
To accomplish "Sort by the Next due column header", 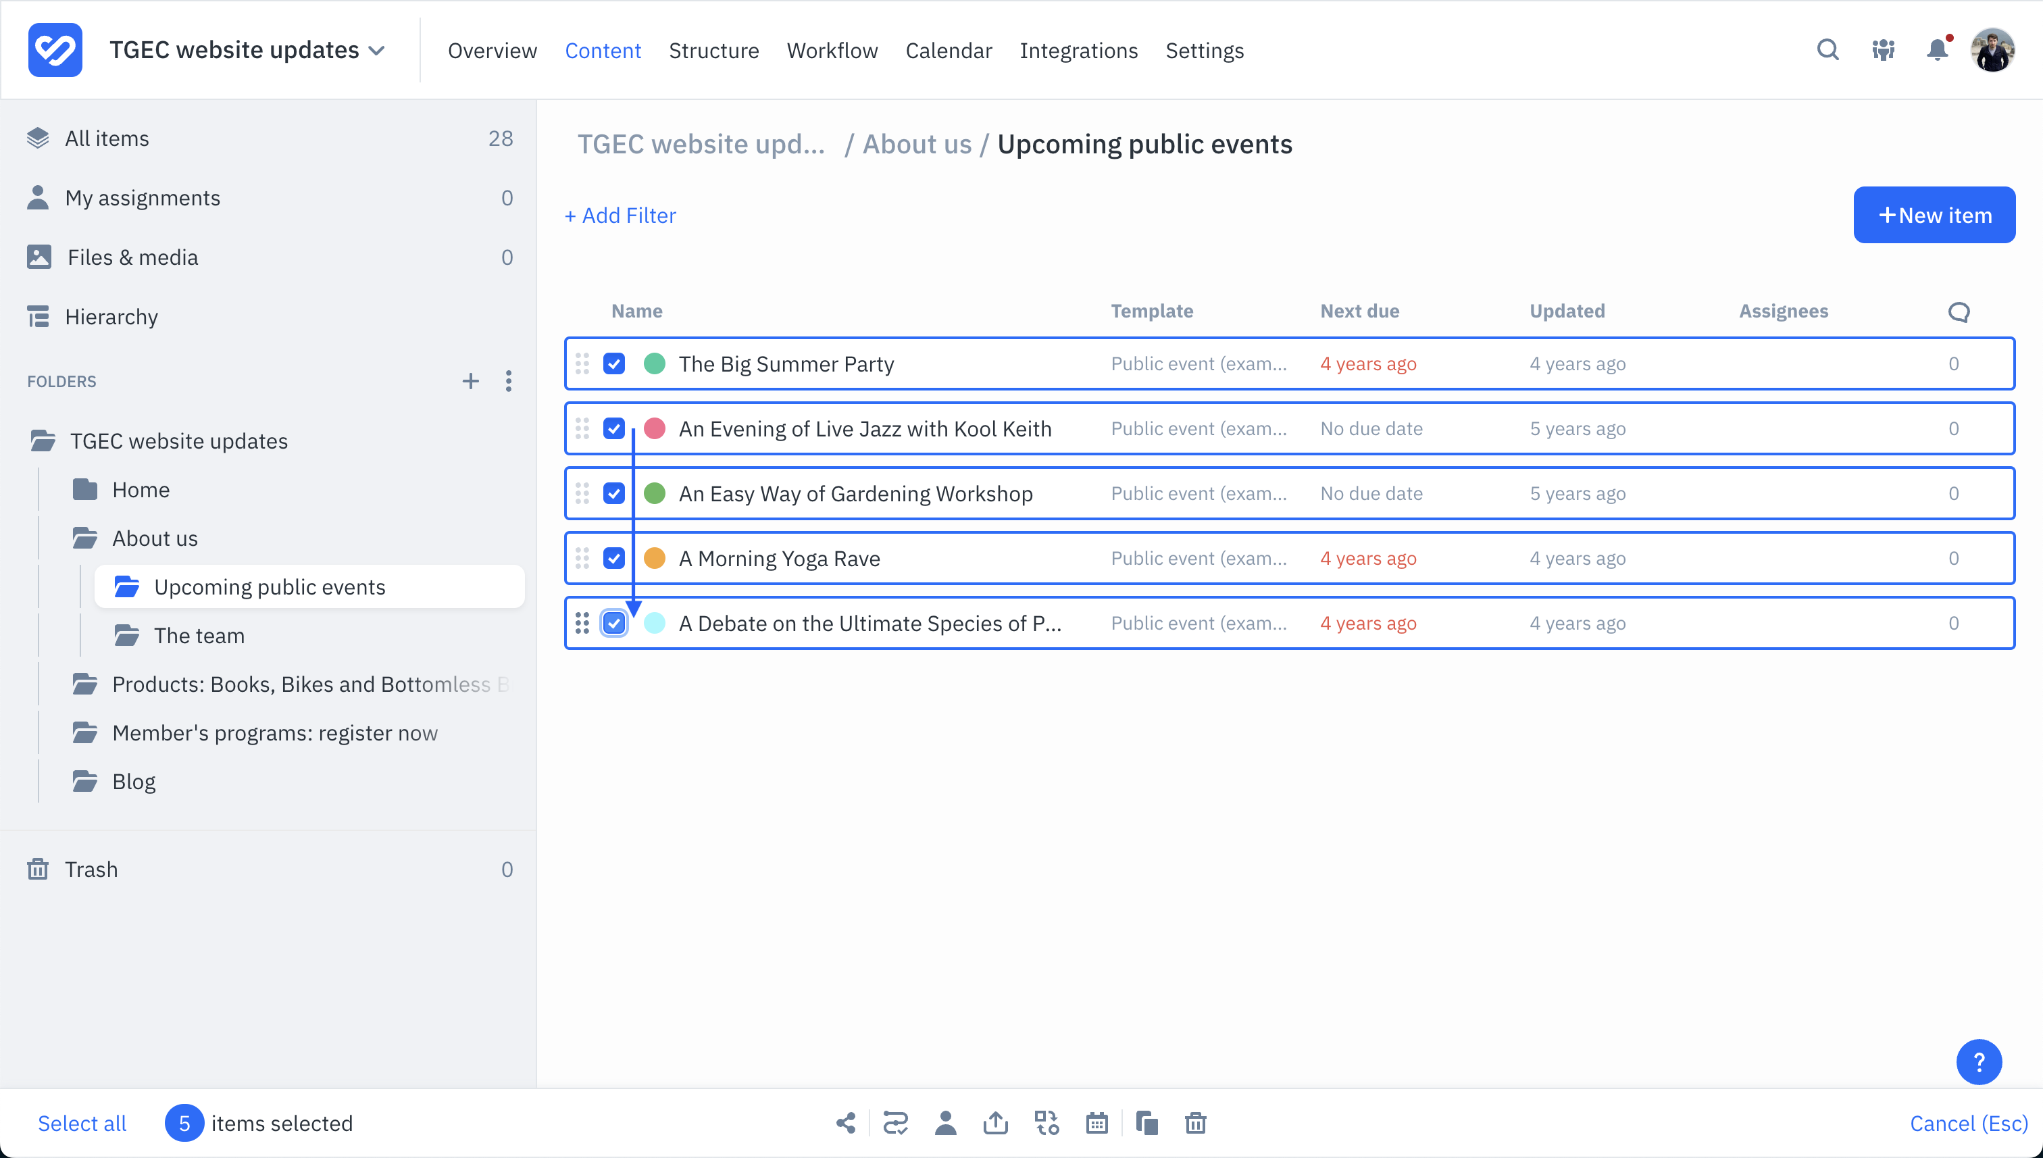I will point(1359,311).
